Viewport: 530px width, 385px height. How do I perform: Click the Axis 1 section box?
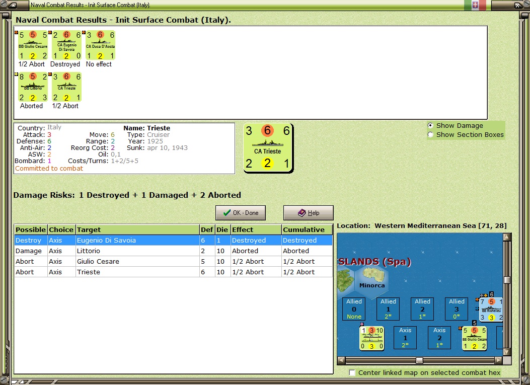405,338
